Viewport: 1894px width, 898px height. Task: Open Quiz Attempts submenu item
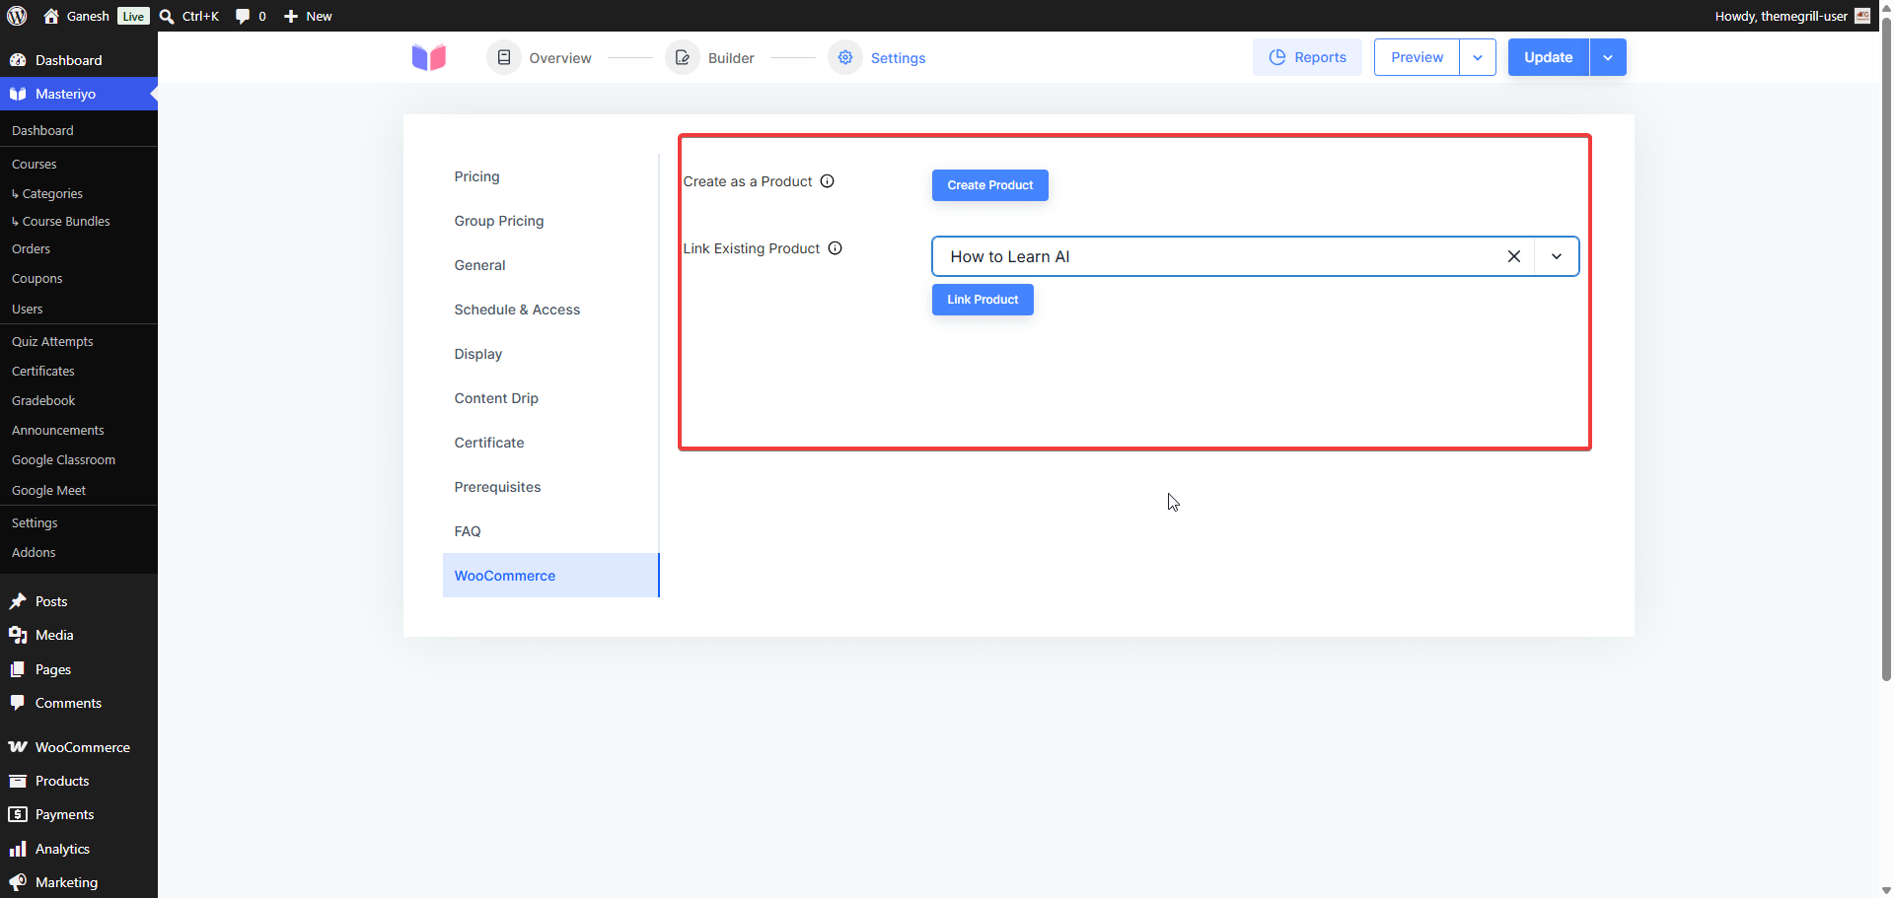pyautogui.click(x=52, y=342)
